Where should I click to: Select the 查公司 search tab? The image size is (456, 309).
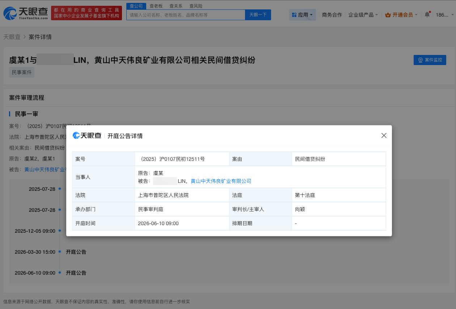(x=136, y=6)
